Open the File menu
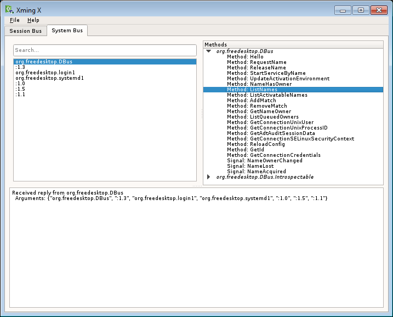393x317 pixels. point(15,20)
